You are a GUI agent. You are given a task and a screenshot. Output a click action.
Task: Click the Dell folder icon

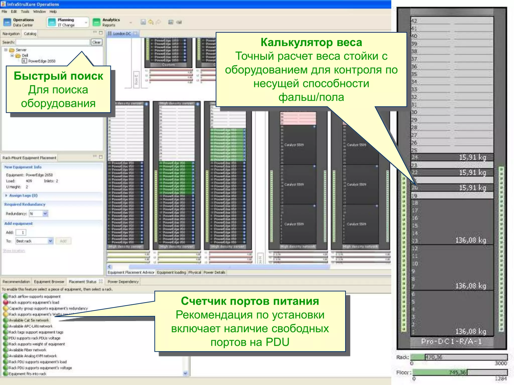(x=18, y=56)
